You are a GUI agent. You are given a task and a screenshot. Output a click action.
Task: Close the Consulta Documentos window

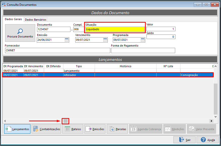pyautogui.click(x=215, y=5)
